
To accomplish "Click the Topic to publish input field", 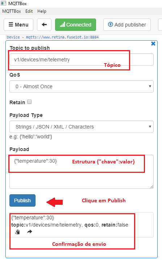I will pos(82,60).
